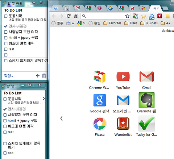Open the 한빛 bookmark
This screenshot has height=159, width=174.
pos(94,23)
